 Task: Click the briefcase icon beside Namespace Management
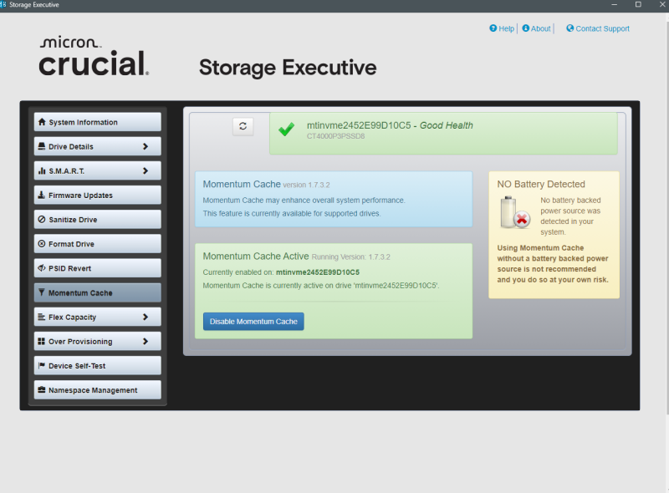tap(42, 389)
